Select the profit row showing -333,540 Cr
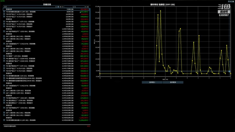The width and height of the screenshot is (235, 132). (x=46, y=19)
